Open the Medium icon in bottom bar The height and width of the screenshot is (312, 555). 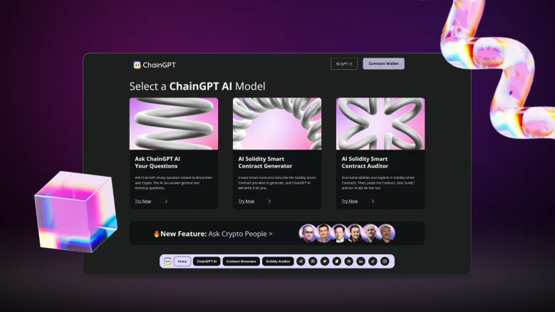(348, 261)
